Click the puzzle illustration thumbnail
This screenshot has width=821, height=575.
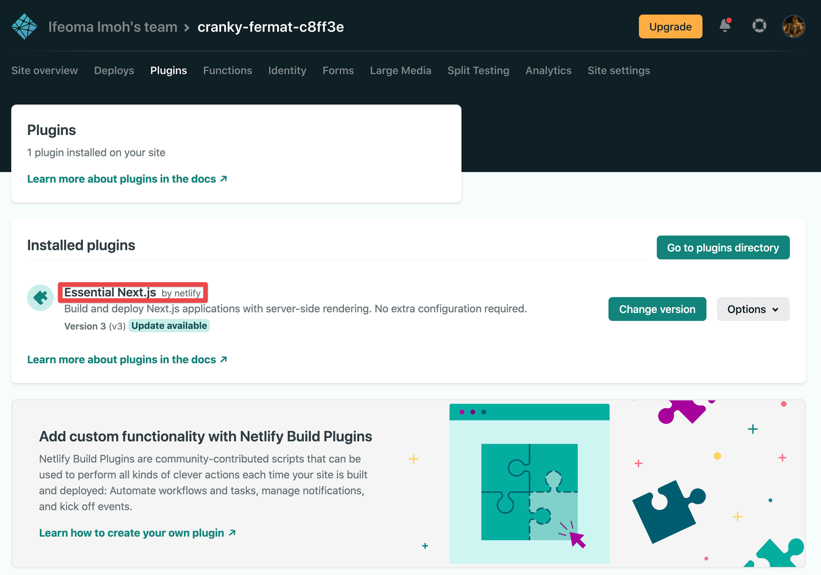point(529,484)
